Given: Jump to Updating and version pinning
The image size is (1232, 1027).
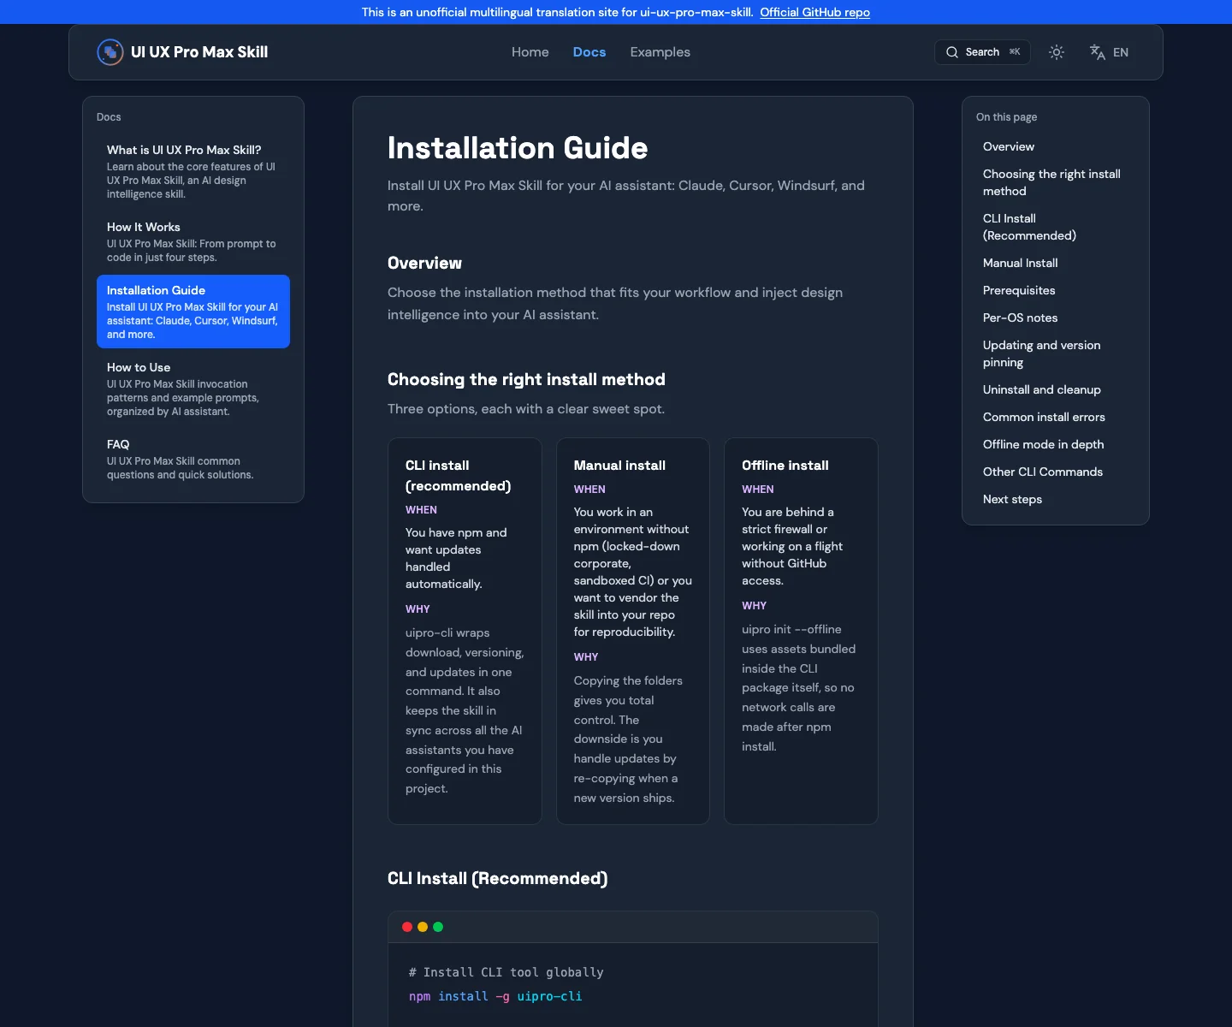Looking at the screenshot, I should tap(1041, 353).
